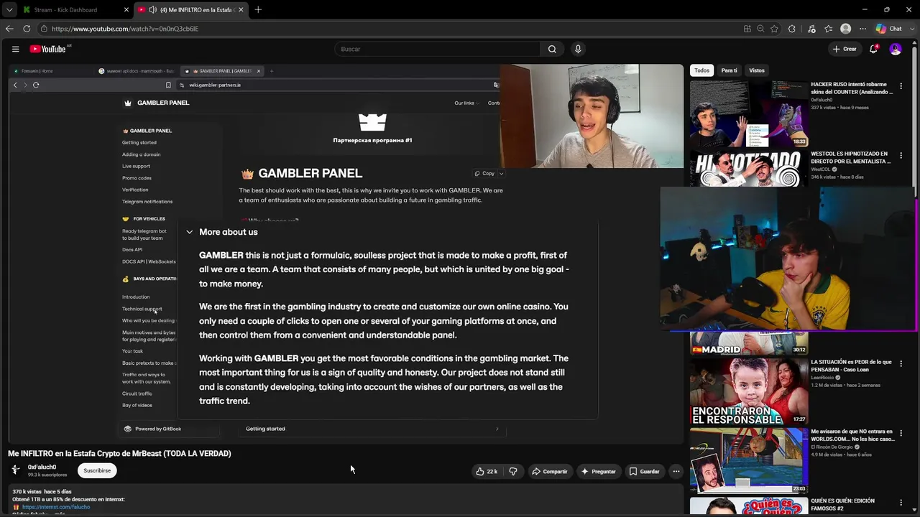
Task: Open the ENCONTRARON EL RESPONSABLE thumbnail
Action: click(749, 391)
